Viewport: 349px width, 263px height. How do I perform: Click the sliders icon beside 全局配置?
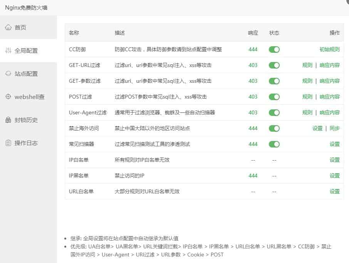tap(8, 50)
